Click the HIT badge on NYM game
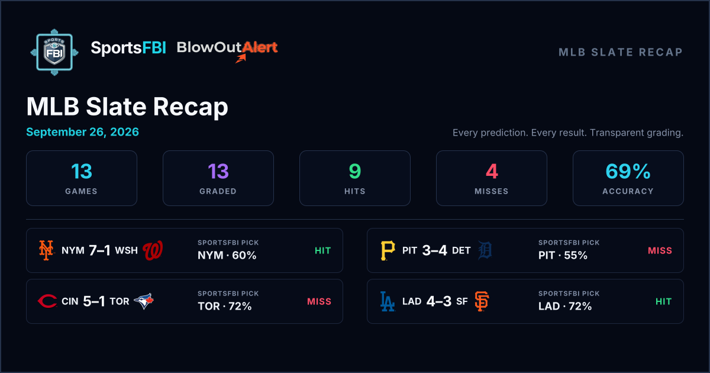Screen dimensions: 710x373 (322, 250)
